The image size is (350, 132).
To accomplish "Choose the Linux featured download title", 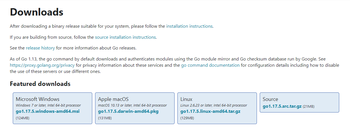I will [186, 99].
